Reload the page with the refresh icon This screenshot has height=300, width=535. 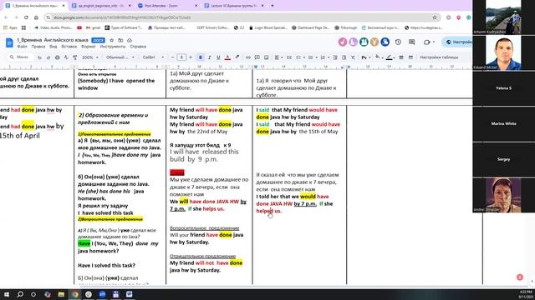26,17
